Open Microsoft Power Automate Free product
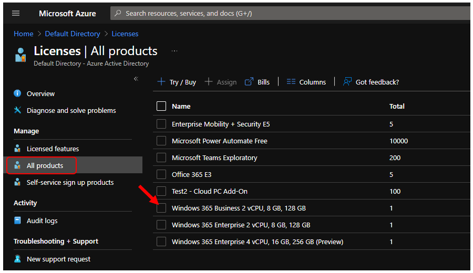 coord(219,141)
